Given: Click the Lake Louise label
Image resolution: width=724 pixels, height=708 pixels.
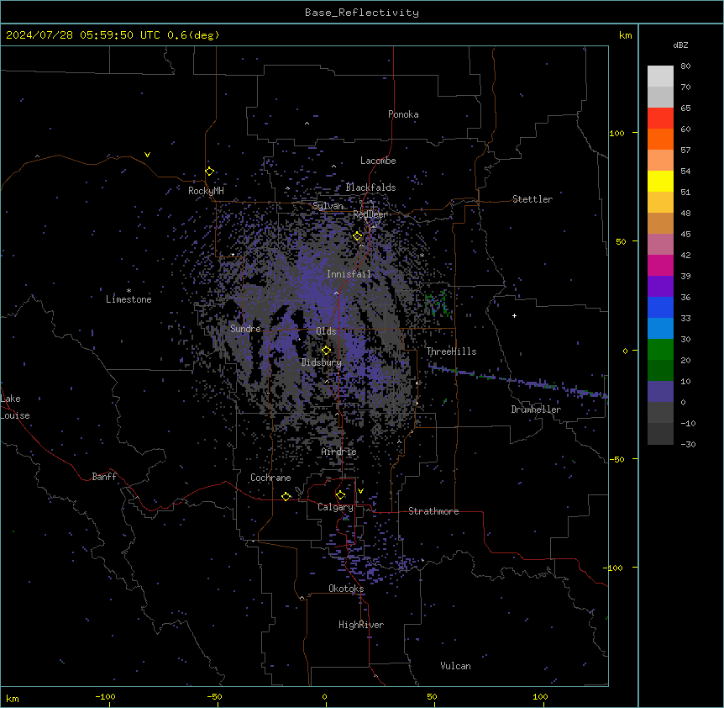Looking at the screenshot, I should click(x=15, y=407).
